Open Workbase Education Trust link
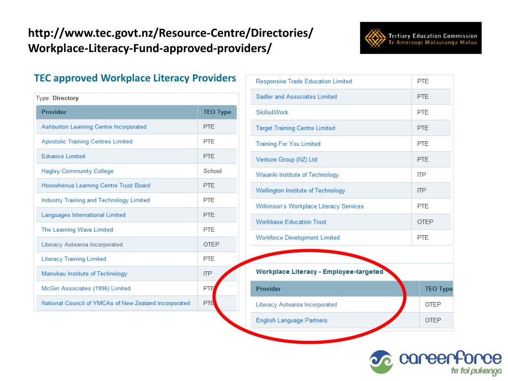Image resolution: width=508 pixels, height=381 pixels. pos(291,222)
